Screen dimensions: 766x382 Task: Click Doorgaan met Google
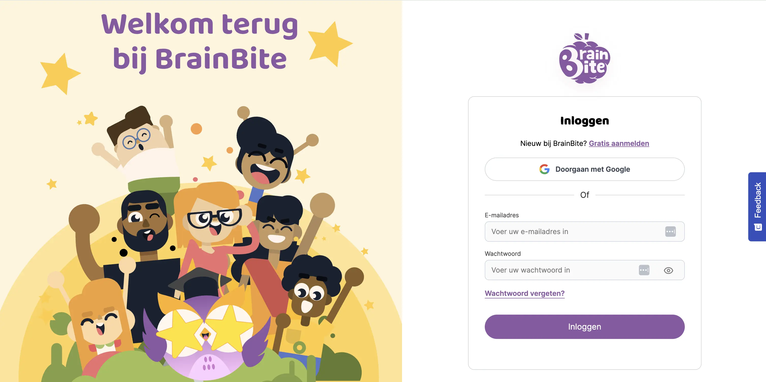pos(584,169)
